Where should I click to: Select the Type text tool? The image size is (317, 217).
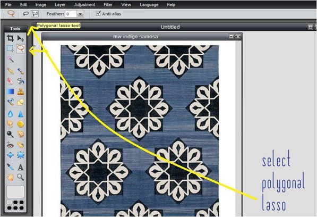coord(20,167)
